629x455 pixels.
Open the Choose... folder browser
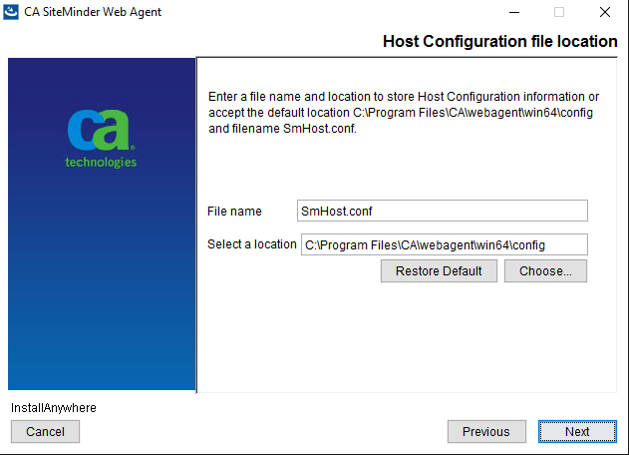click(x=545, y=271)
